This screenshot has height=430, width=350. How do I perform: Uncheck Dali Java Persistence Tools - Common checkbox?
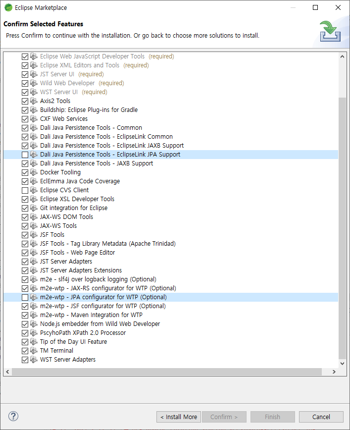25,128
